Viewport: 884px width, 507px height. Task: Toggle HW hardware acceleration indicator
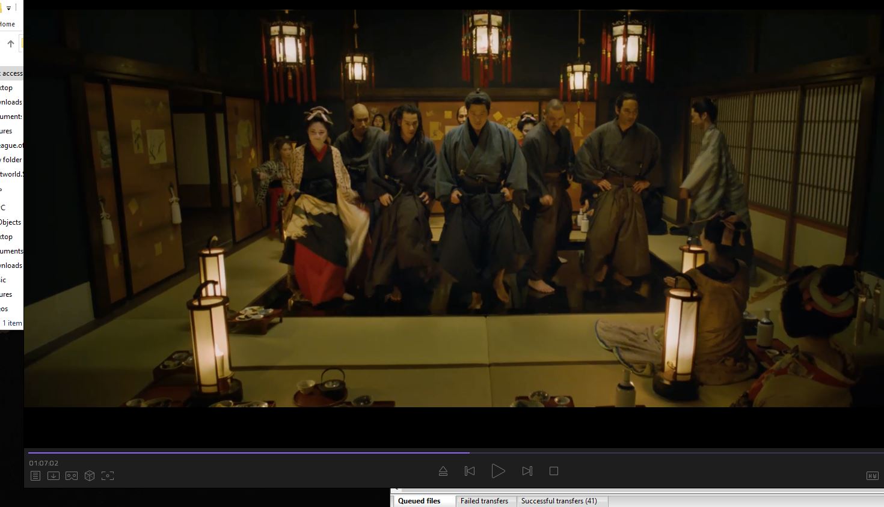click(x=872, y=476)
